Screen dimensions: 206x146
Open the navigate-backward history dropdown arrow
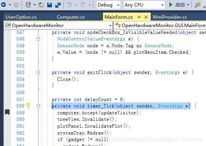[x=10, y=5]
